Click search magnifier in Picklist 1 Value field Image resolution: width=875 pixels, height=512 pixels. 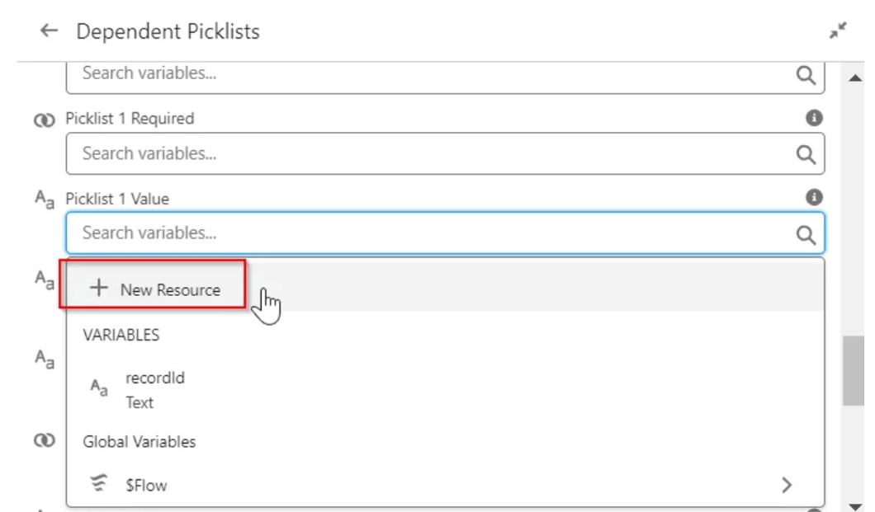coord(806,234)
